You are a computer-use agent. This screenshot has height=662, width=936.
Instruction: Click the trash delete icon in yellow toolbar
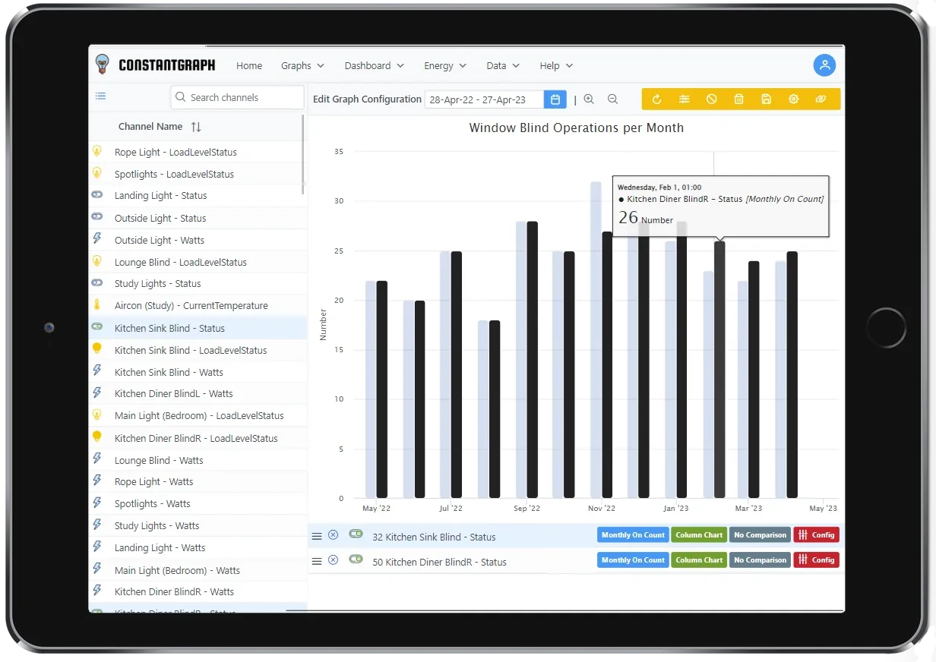(x=738, y=99)
